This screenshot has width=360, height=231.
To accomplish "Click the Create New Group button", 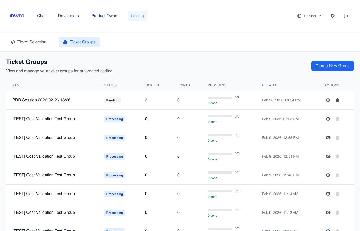I will coord(332,66).
